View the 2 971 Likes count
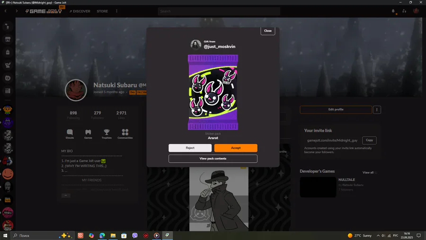This screenshot has width=426, height=240. click(x=122, y=115)
